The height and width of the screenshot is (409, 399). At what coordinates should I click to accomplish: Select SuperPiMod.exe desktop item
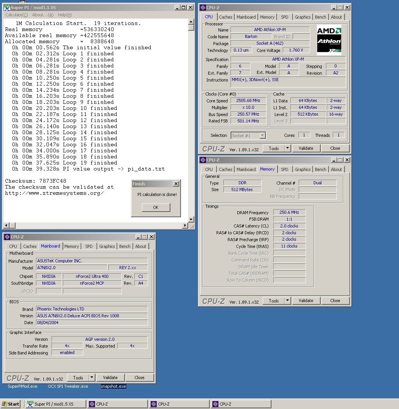click(x=22, y=386)
